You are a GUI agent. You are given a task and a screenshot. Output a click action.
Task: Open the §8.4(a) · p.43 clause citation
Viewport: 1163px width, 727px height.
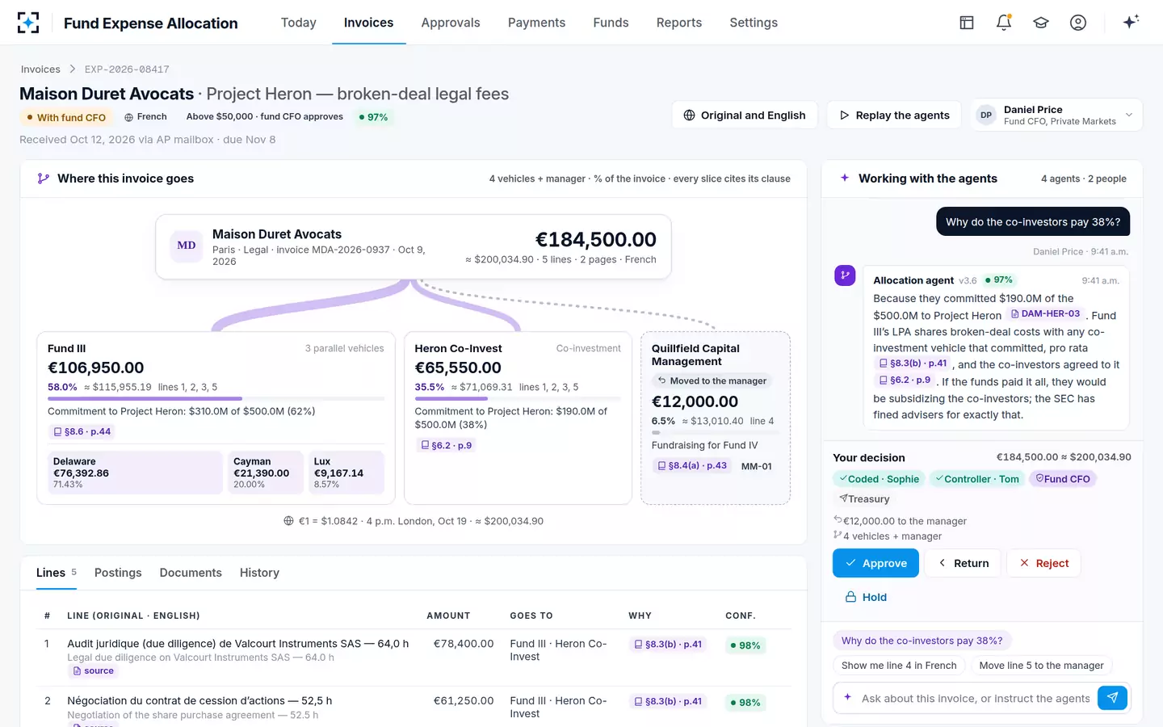click(692, 466)
